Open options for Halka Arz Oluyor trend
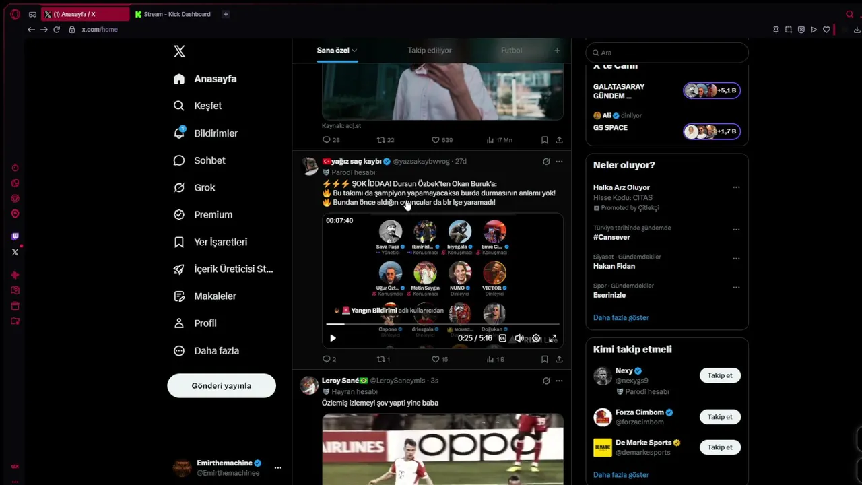This screenshot has height=485, width=862. coord(736,187)
